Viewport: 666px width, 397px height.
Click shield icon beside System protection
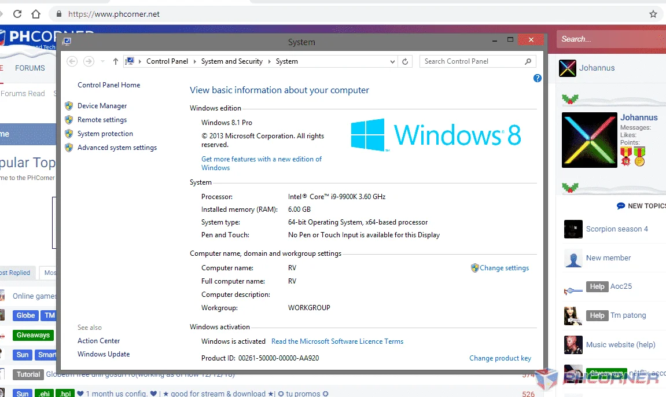coord(69,134)
